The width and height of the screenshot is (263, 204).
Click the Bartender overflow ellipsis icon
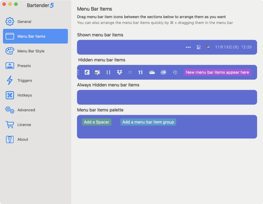tap(188, 47)
